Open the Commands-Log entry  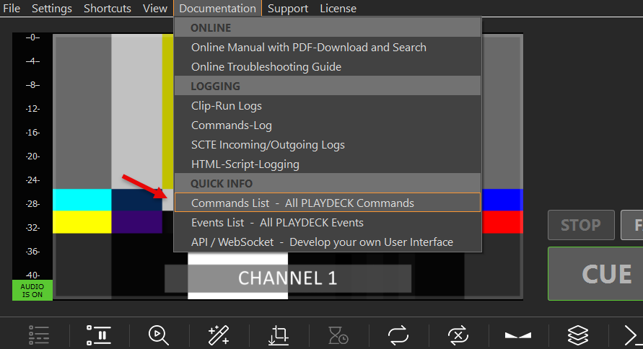[328, 125]
